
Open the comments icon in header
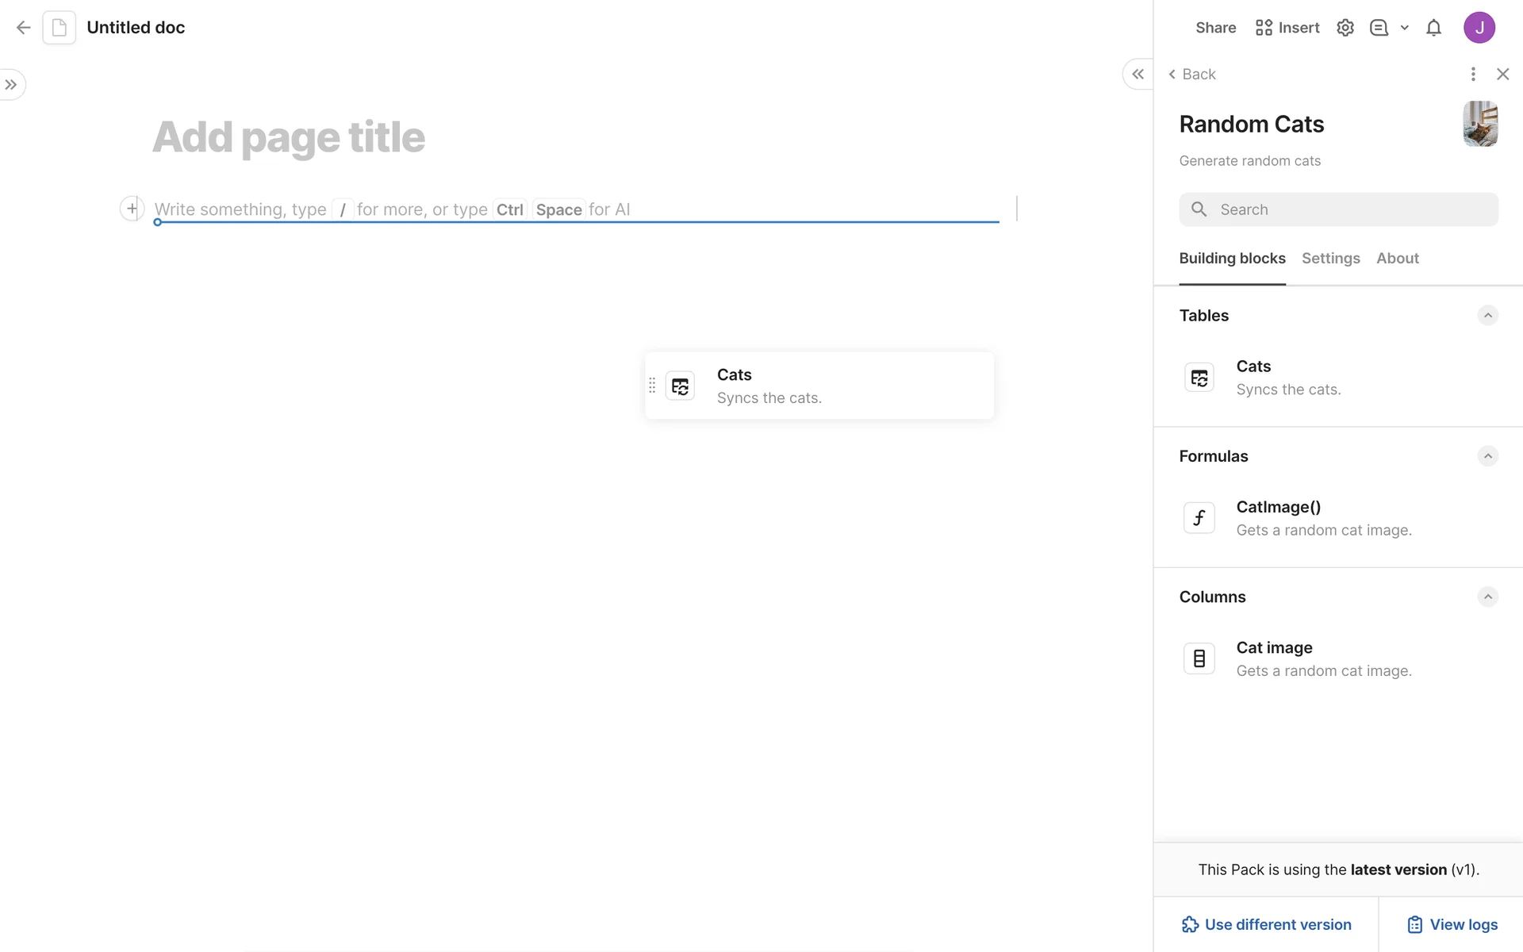[1379, 28]
